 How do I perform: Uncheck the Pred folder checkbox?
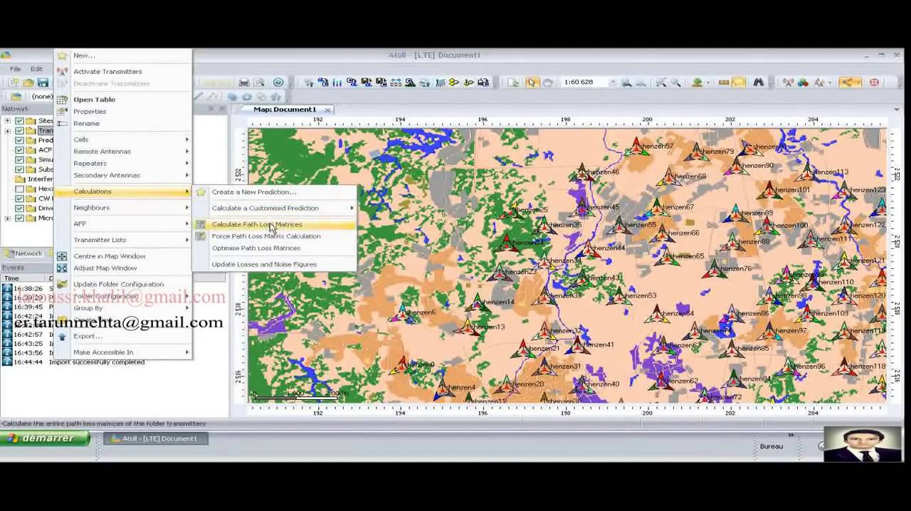[19, 141]
